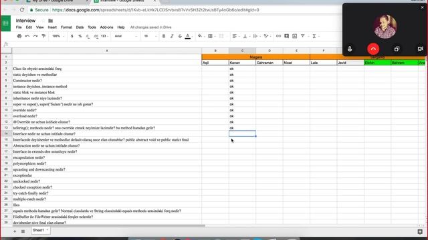Insert a comment
Image resolution: width=428 pixels, height=240 pixels.
(x=286, y=36)
